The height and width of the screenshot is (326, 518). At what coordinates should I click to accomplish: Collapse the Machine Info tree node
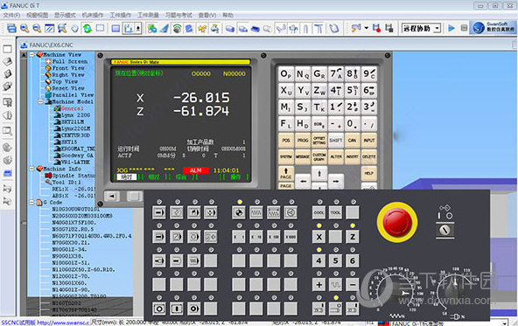point(31,169)
